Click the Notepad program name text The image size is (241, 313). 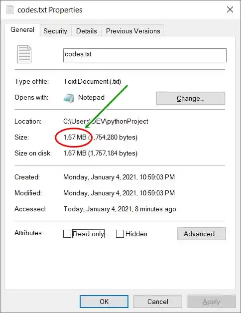pyautogui.click(x=92, y=97)
